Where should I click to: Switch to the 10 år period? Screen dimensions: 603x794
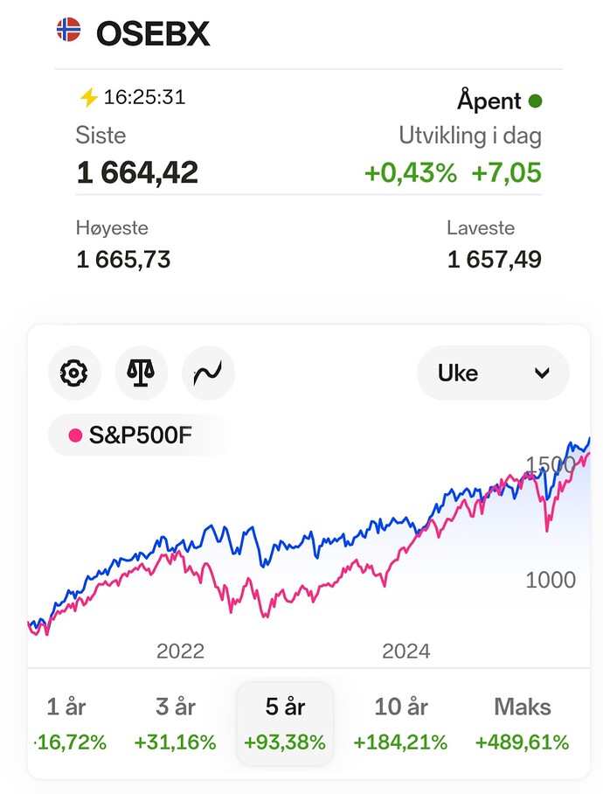pos(400,723)
